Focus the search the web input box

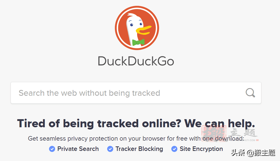coord(136,93)
